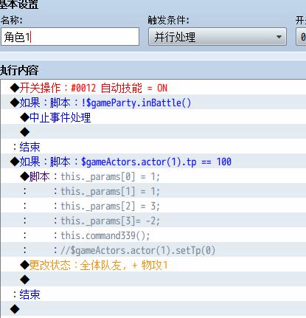Select the 开关操作 #0012 自动技能 = ON line

(x=153, y=88)
